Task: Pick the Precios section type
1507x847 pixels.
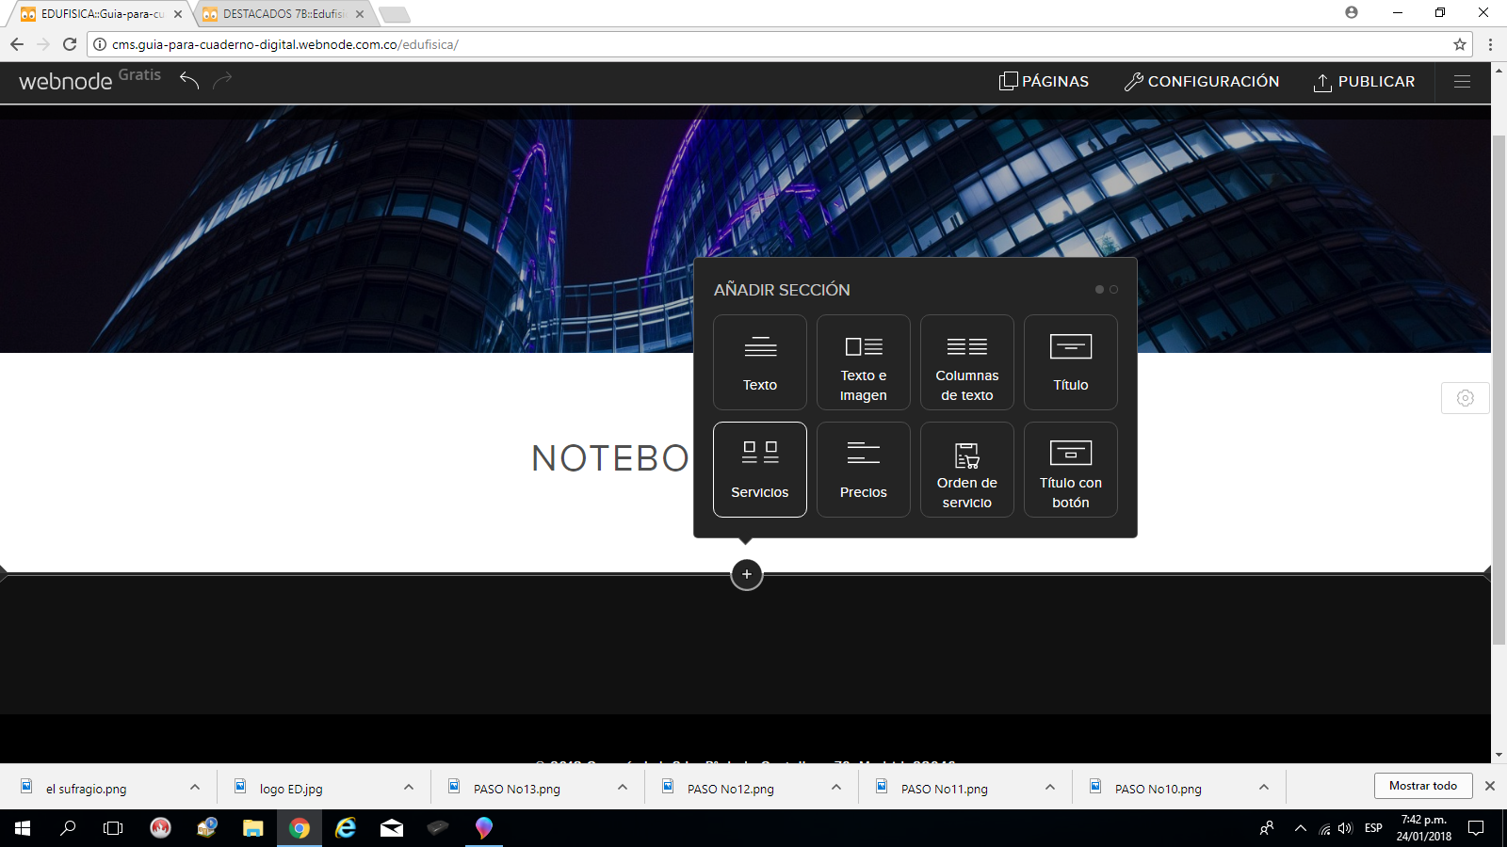Action: click(x=864, y=470)
